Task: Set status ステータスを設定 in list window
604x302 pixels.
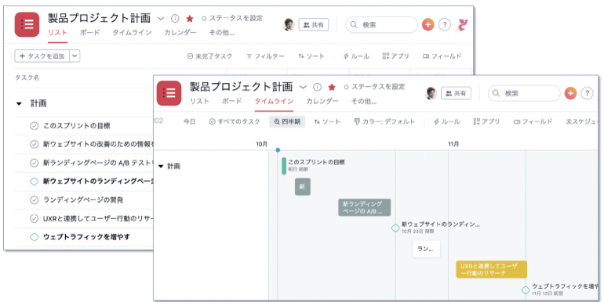Action: coord(232,18)
